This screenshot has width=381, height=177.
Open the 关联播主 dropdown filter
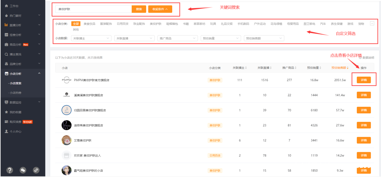click(x=91, y=38)
